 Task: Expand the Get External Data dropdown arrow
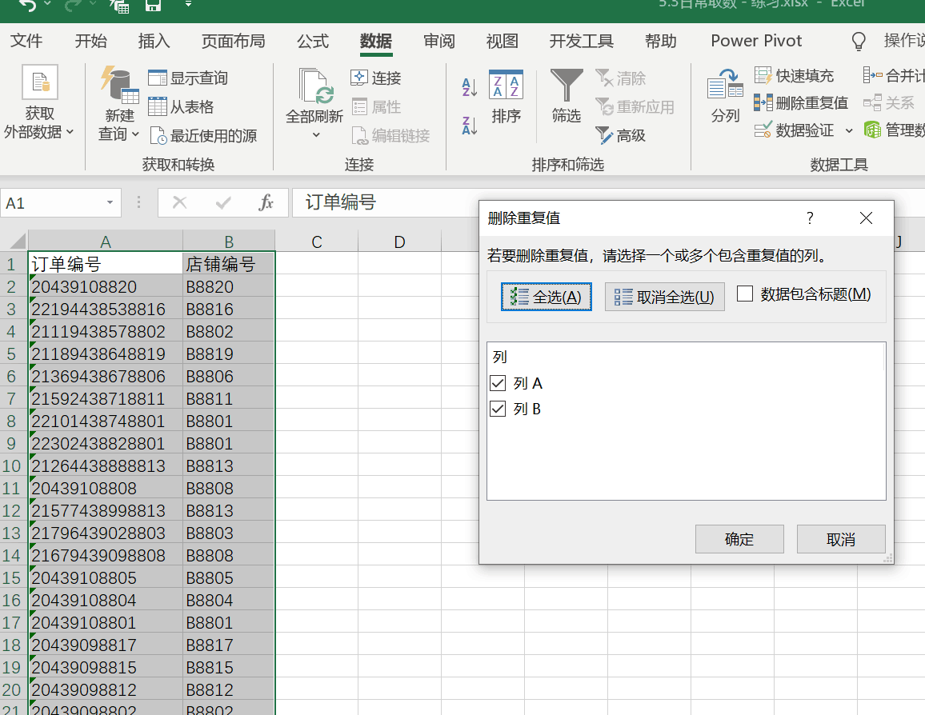(70, 132)
